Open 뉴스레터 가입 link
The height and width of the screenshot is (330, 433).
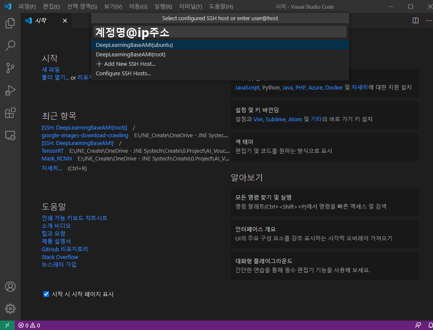pyautogui.click(x=59, y=265)
